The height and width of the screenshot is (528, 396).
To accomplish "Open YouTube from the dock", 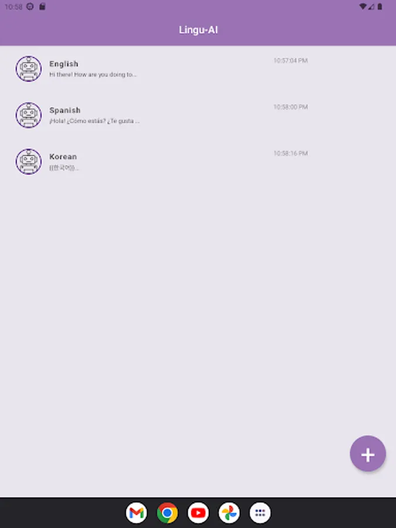I will [x=198, y=513].
